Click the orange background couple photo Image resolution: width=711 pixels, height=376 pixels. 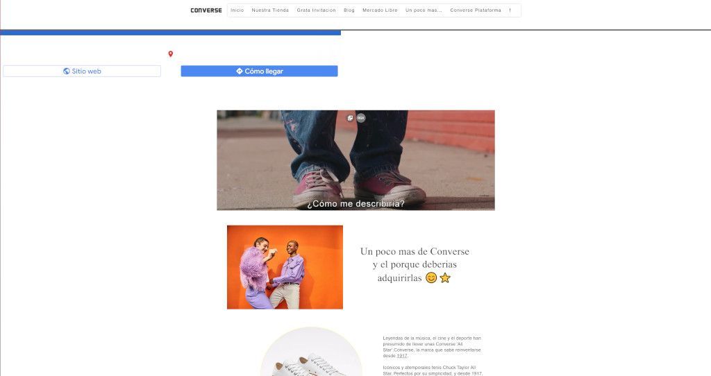285,267
